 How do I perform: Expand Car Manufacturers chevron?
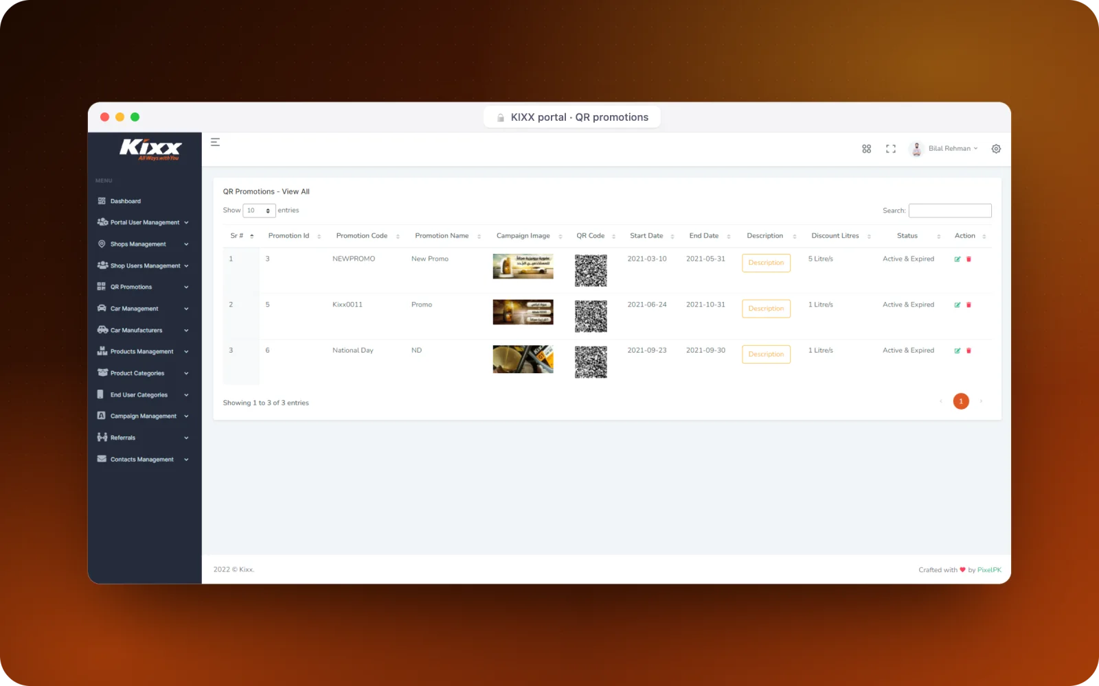[186, 331]
